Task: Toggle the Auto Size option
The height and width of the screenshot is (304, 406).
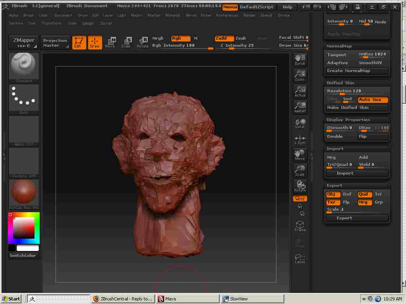Action: [372, 100]
